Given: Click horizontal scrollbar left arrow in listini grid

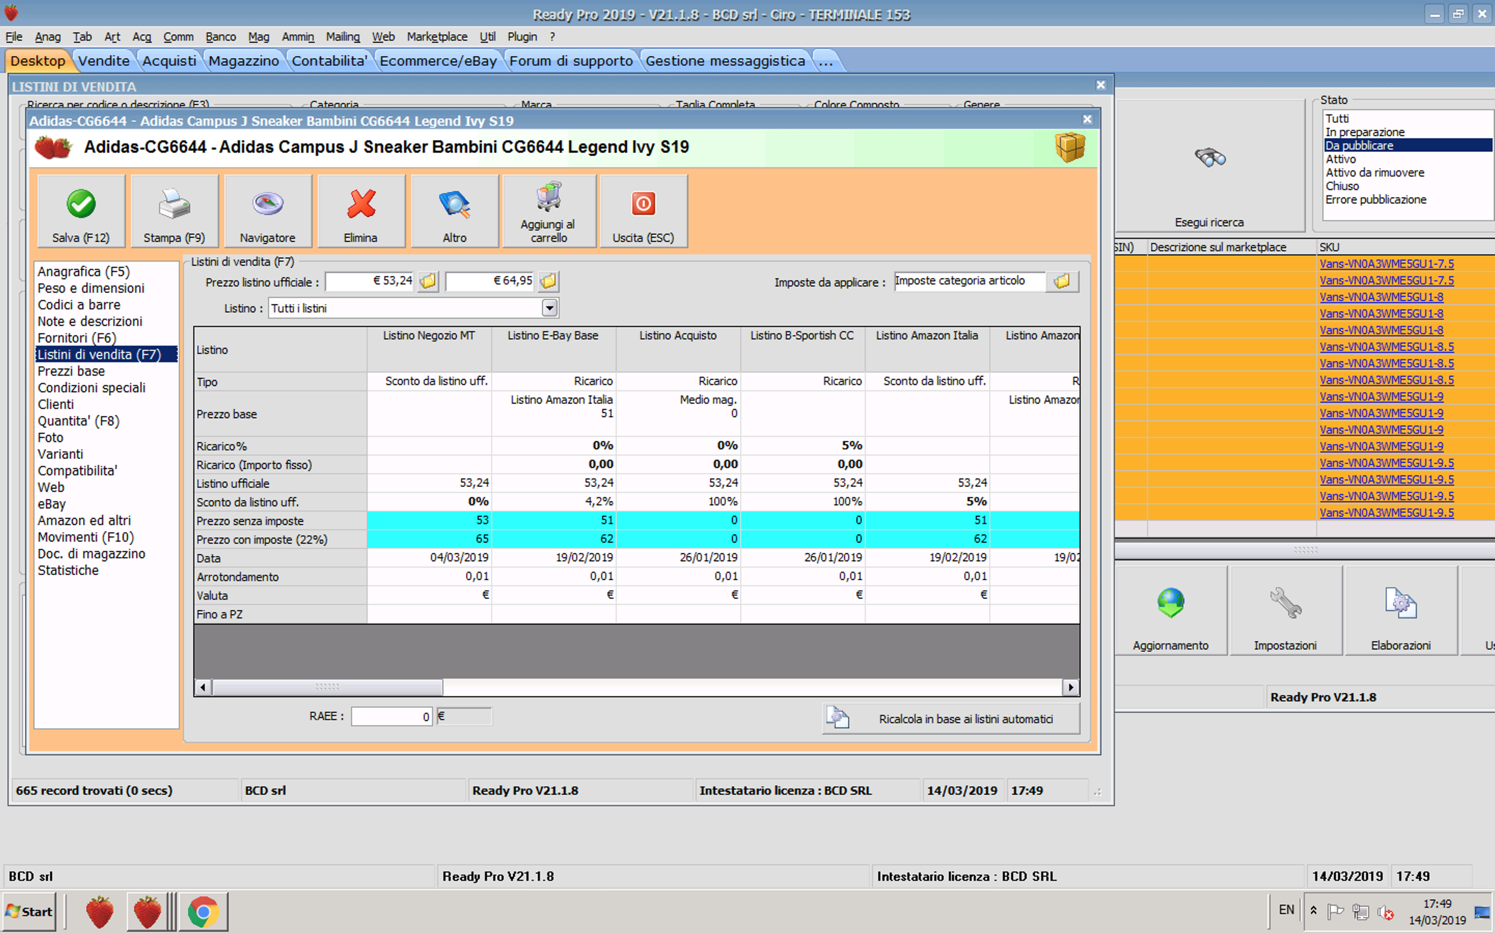Looking at the screenshot, I should click(203, 687).
